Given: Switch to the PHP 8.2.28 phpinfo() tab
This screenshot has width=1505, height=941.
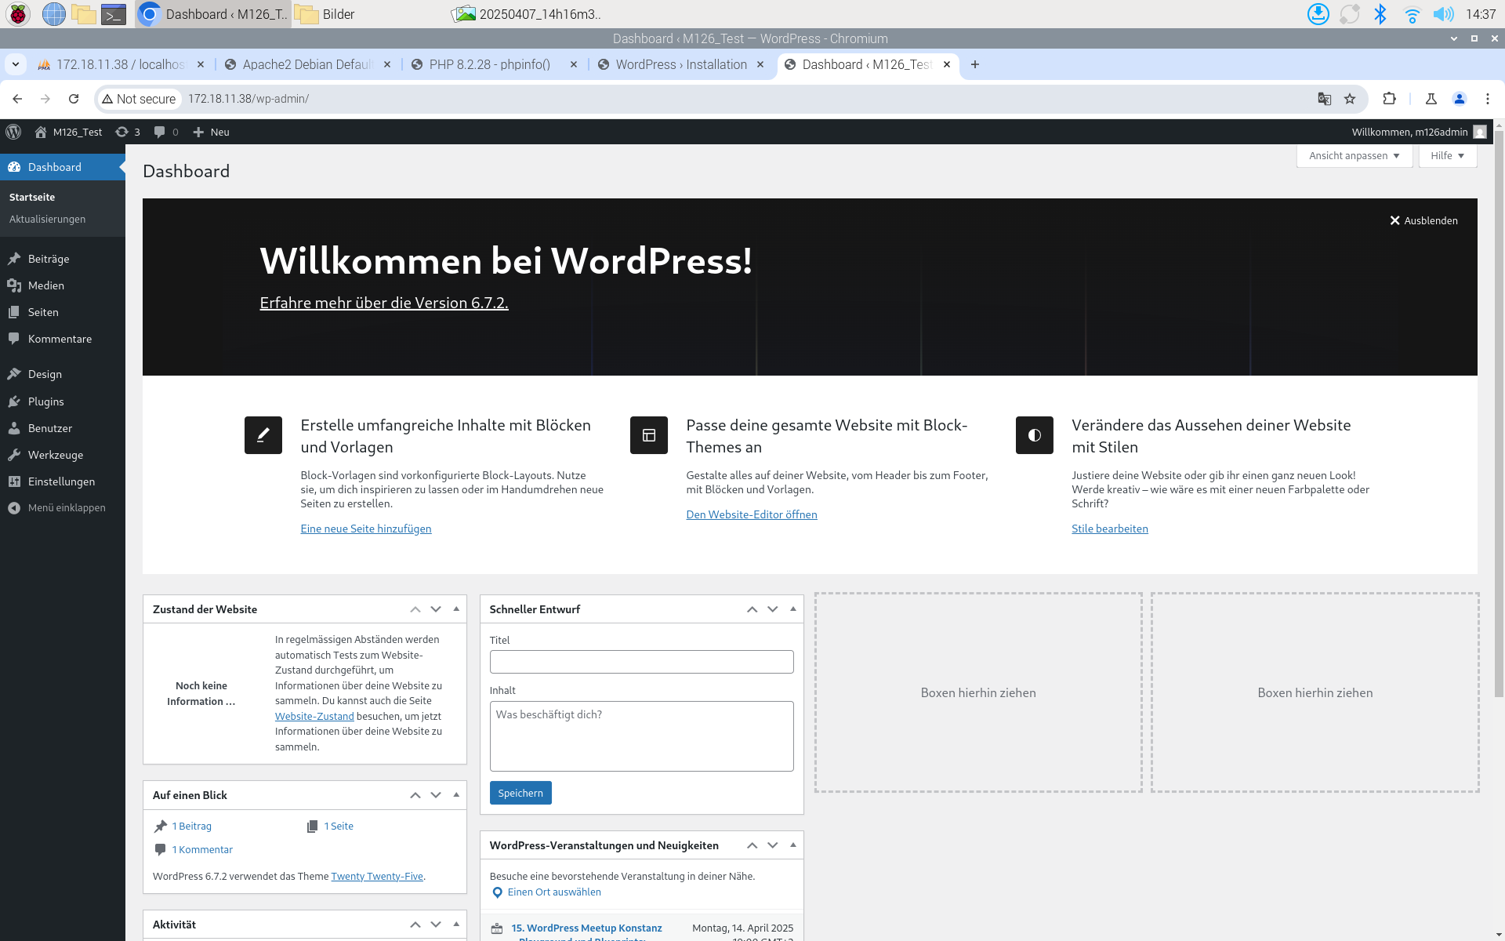Looking at the screenshot, I should coord(490,64).
